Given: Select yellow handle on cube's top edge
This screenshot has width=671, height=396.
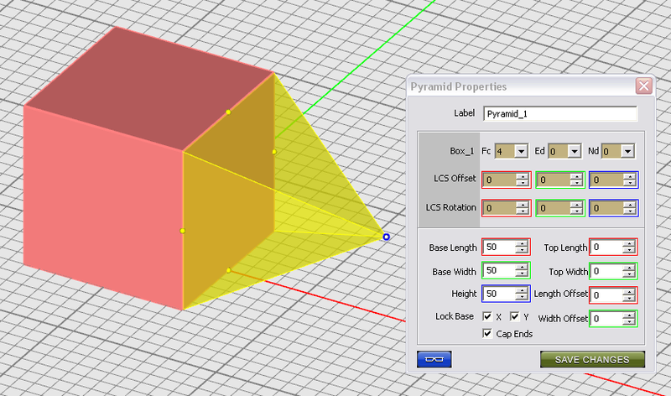Looking at the screenshot, I should (x=228, y=112).
